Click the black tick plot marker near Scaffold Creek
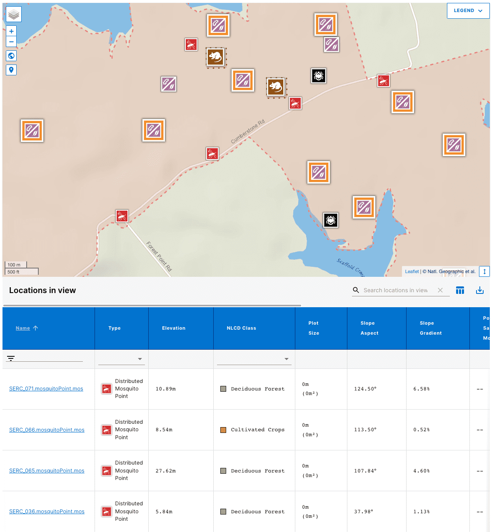 point(330,220)
